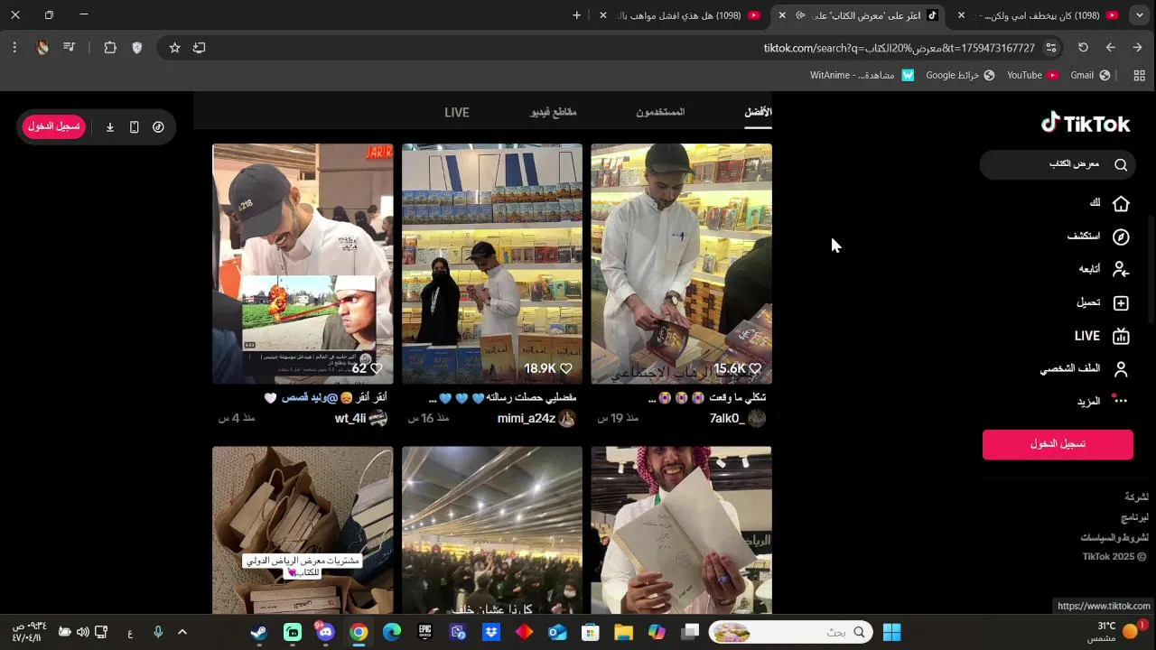
Task: Select the LIVE search results tab
Action: pyautogui.click(x=457, y=112)
